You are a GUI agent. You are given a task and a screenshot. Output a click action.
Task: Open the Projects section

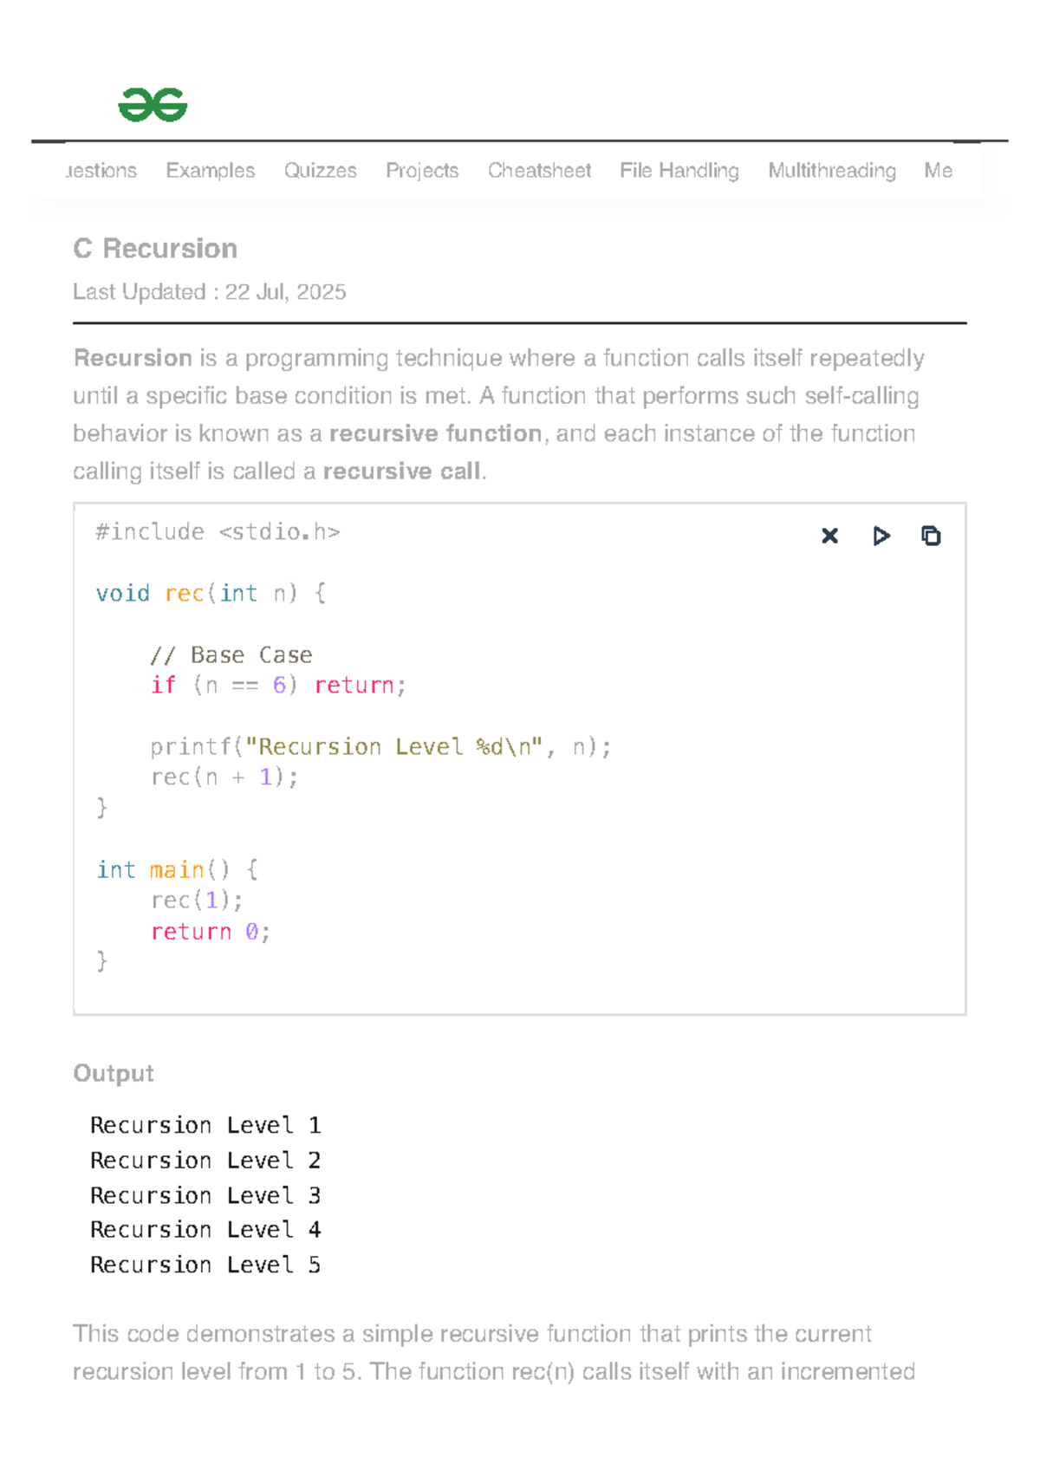(422, 171)
